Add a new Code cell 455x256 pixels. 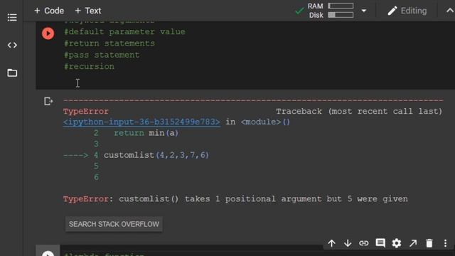coord(49,11)
